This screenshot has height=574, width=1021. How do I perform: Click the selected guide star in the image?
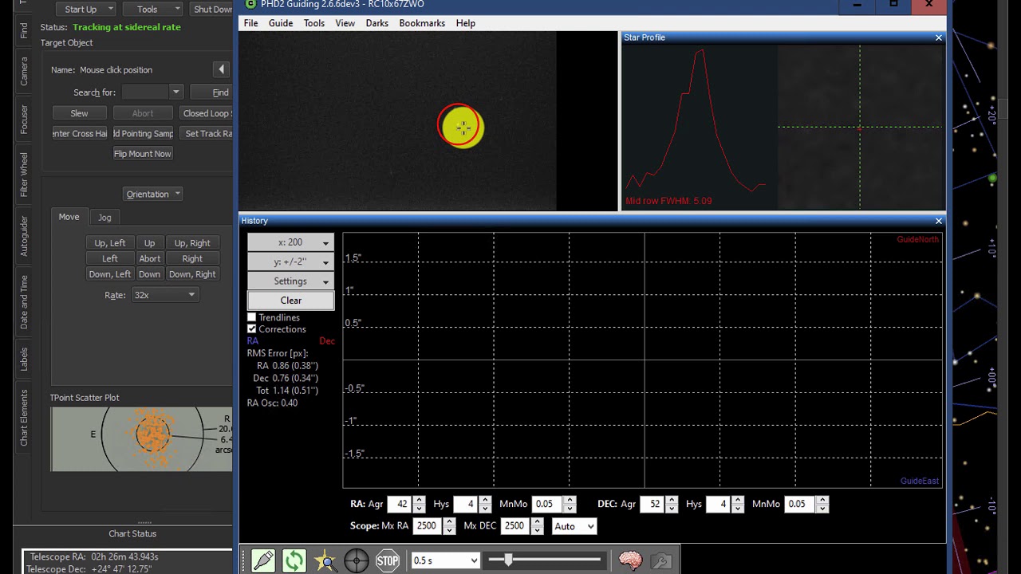point(462,127)
